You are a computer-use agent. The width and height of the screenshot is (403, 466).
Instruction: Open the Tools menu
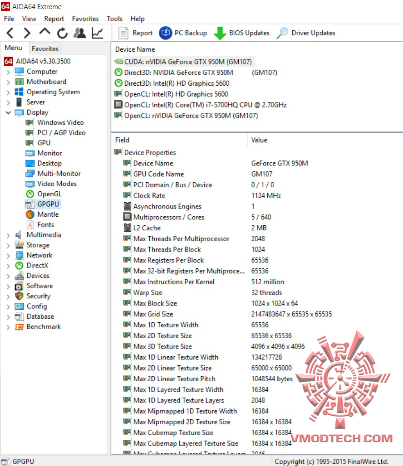114,19
